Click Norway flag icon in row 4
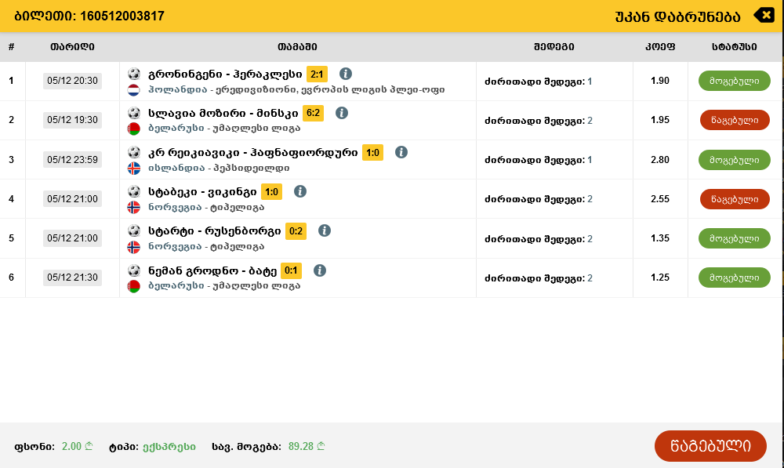Image resolution: width=784 pixels, height=468 pixels. (x=133, y=207)
